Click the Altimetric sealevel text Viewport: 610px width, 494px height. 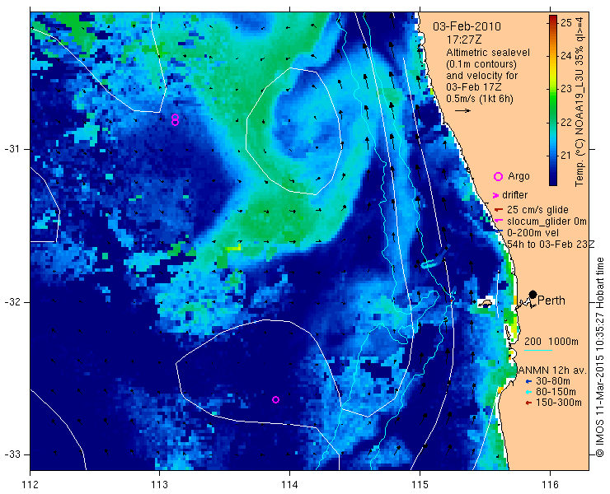488,53
